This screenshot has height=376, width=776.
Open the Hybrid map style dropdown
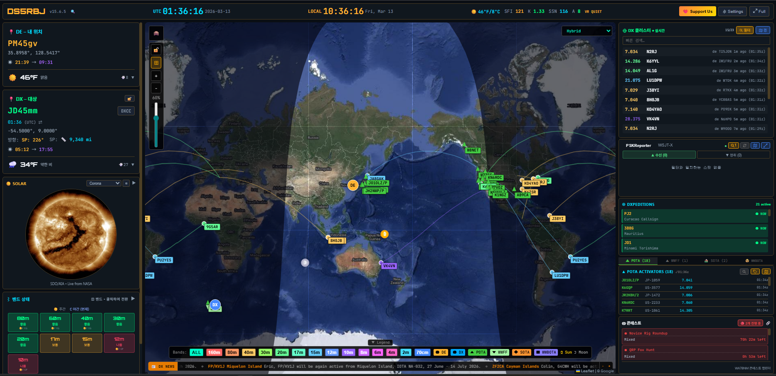pyautogui.click(x=586, y=31)
